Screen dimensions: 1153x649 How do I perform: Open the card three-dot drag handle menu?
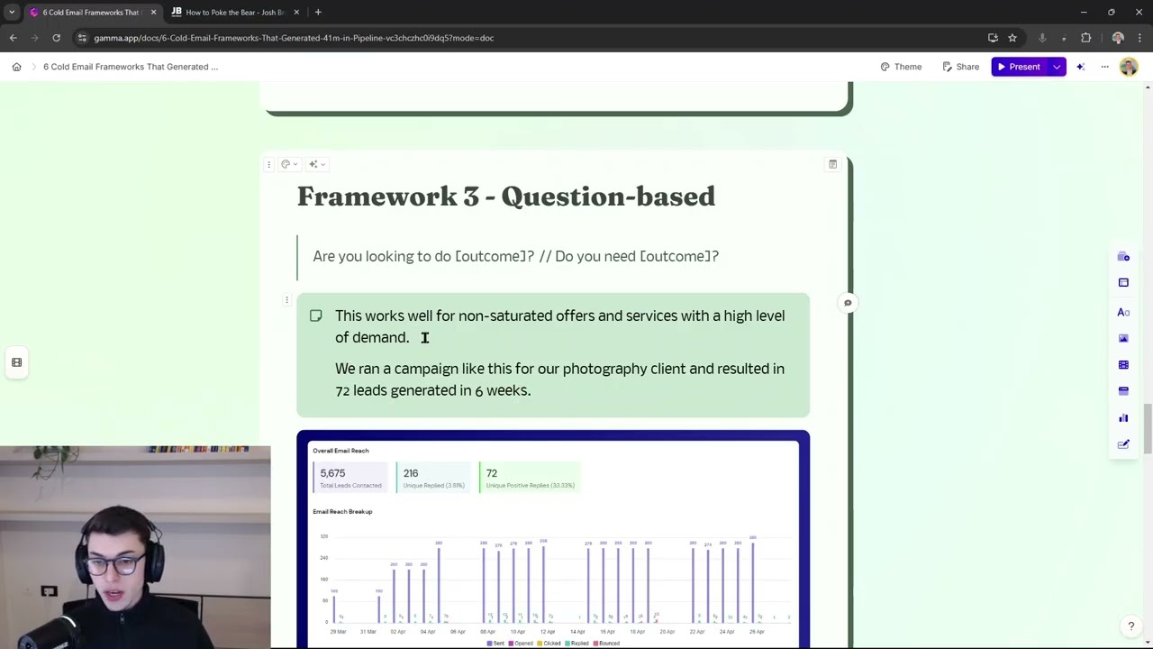268,164
